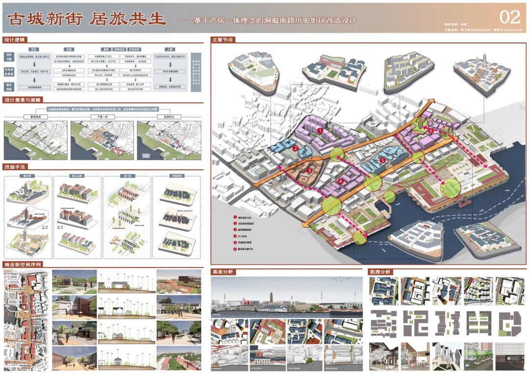Screen dimensions: 530x374
Task: Click red node marker number 1
Action: click(x=319, y=131)
